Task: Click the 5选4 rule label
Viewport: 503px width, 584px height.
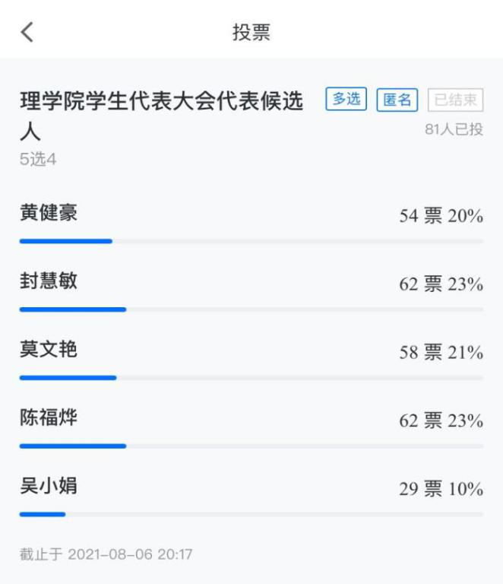Action: coord(38,160)
